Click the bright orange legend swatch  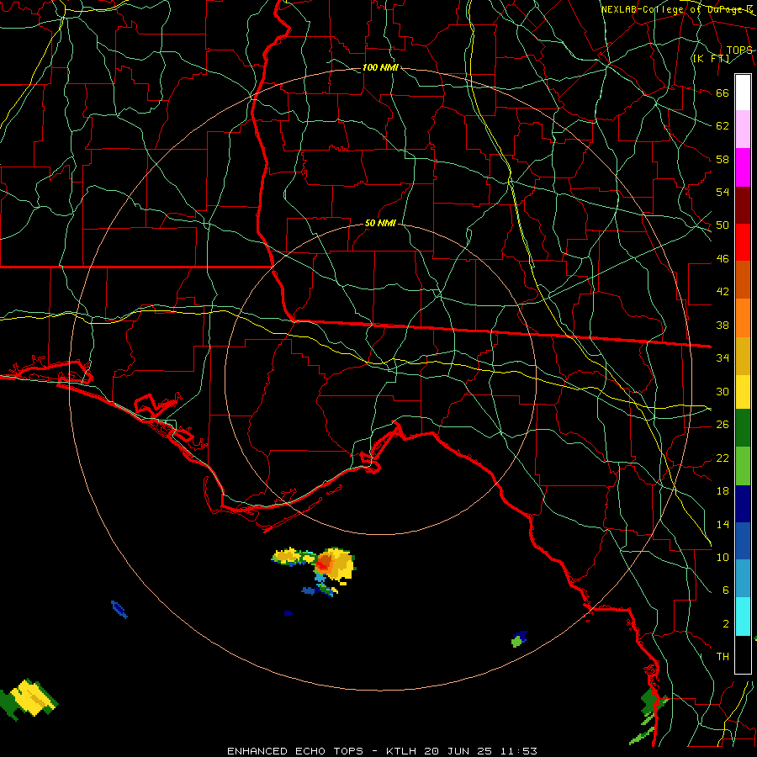(743, 318)
